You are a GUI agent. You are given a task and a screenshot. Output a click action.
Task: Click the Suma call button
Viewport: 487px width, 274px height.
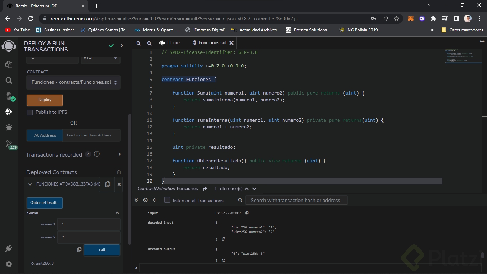(102, 250)
